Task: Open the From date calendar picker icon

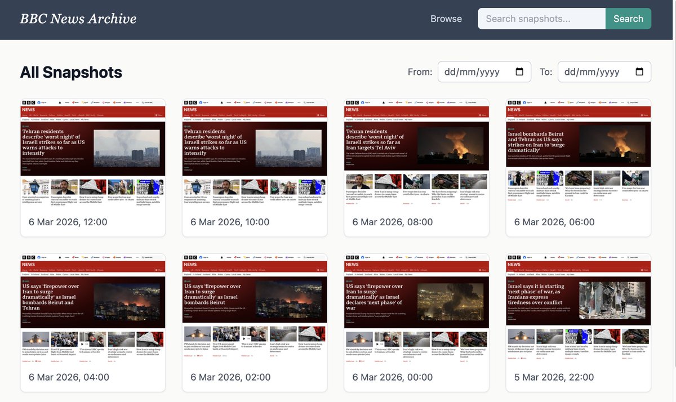Action: point(519,72)
